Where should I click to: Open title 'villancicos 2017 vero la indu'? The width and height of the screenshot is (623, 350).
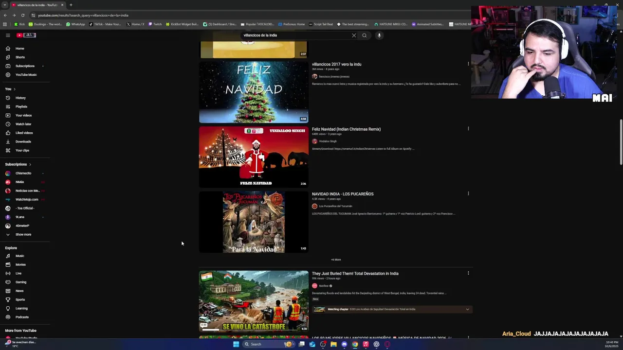click(x=336, y=64)
